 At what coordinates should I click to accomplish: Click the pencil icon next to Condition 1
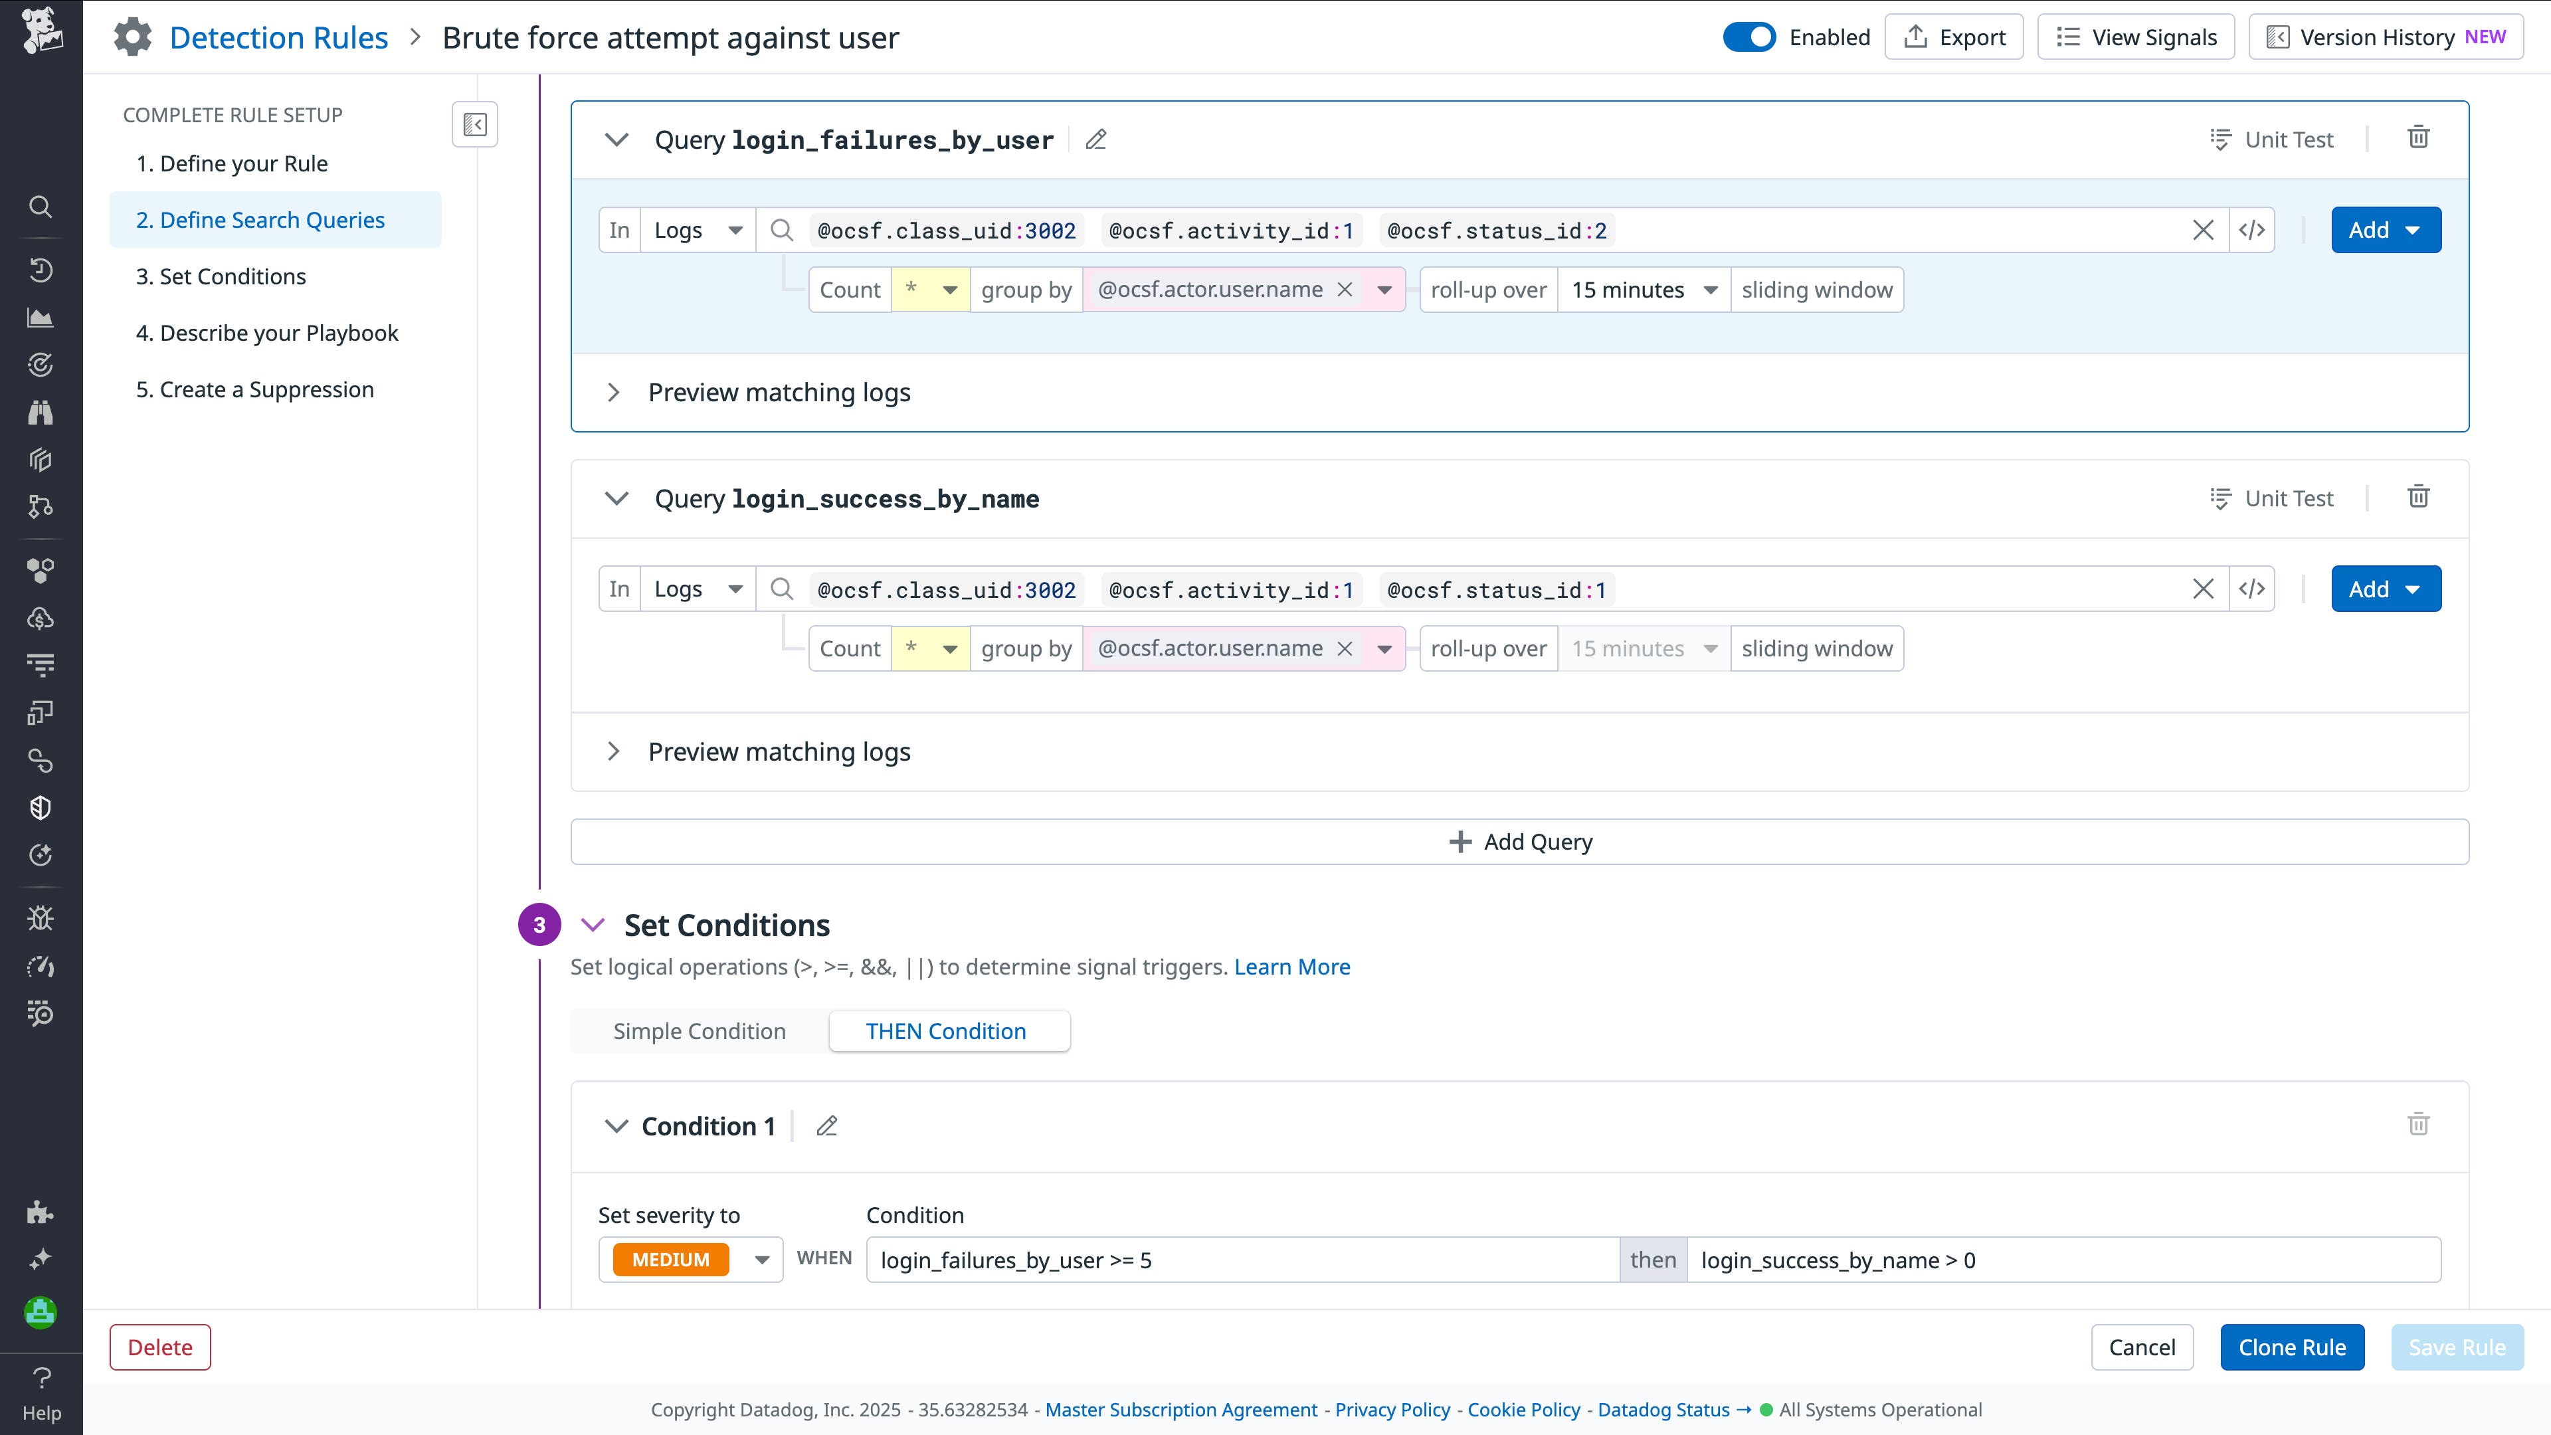click(x=827, y=1126)
